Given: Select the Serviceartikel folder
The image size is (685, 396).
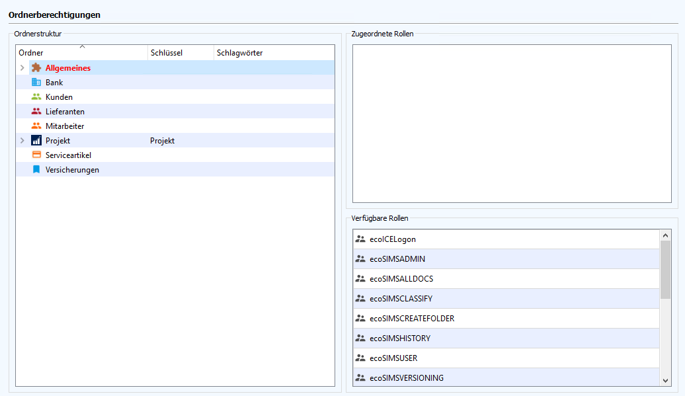Looking at the screenshot, I should pyautogui.click(x=68, y=155).
